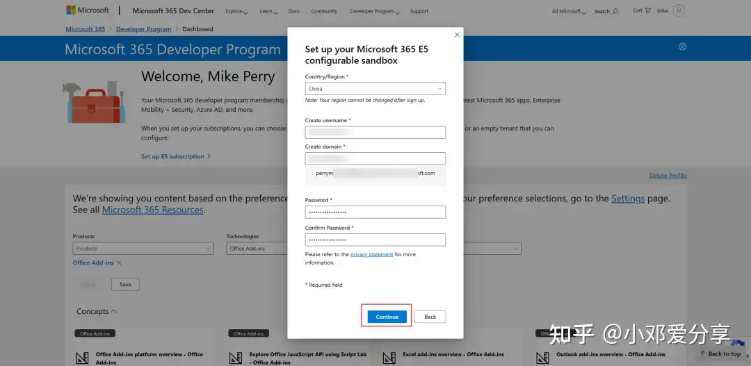Click the Explore Office JavaScript API article icon
This screenshot has height=366, width=751.
point(235,357)
